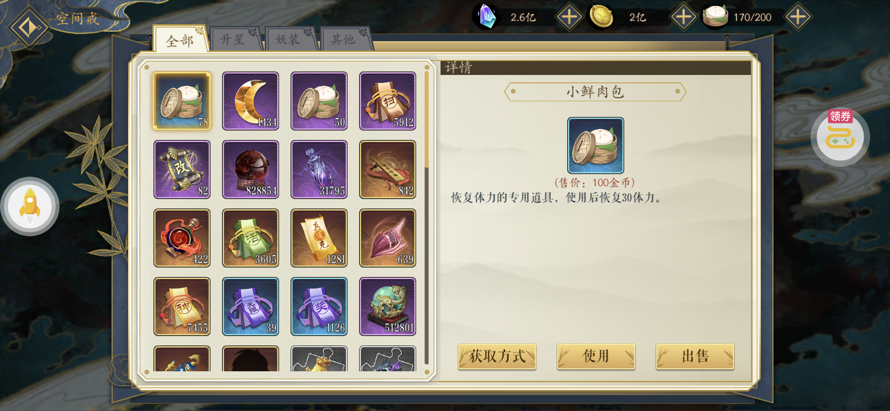Select the dark red orb item 828854
Image resolution: width=890 pixels, height=411 pixels.
250,170
